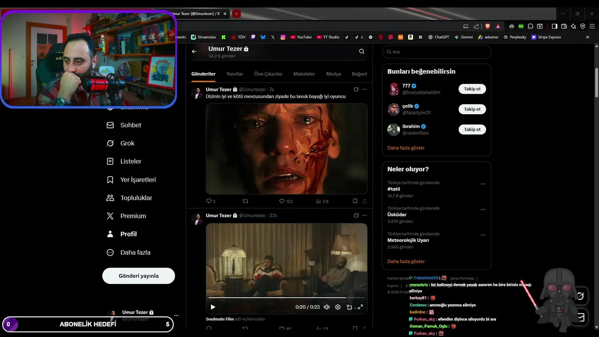Open more options on the 22s post
The image size is (599, 337).
pos(365,215)
